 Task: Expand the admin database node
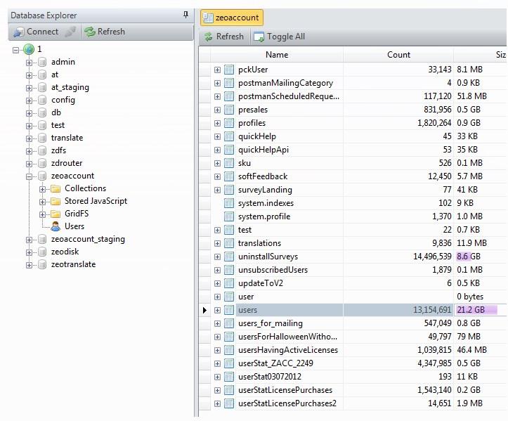pyautogui.click(x=30, y=62)
